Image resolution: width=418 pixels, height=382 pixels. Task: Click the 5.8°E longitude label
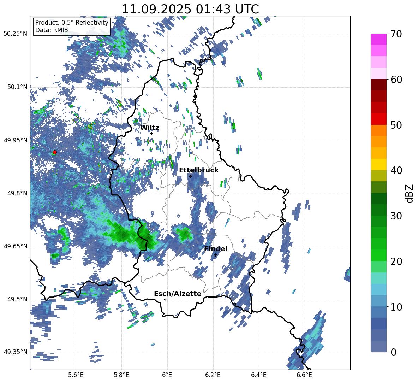(121, 375)
